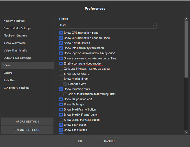Open Playback Settings section
The height and width of the screenshot is (147, 190).
pos(27,36)
